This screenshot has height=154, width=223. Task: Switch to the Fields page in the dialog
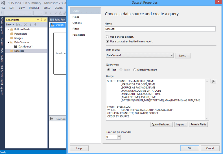click(86, 17)
